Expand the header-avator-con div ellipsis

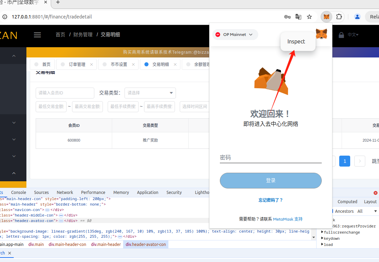point(61,221)
